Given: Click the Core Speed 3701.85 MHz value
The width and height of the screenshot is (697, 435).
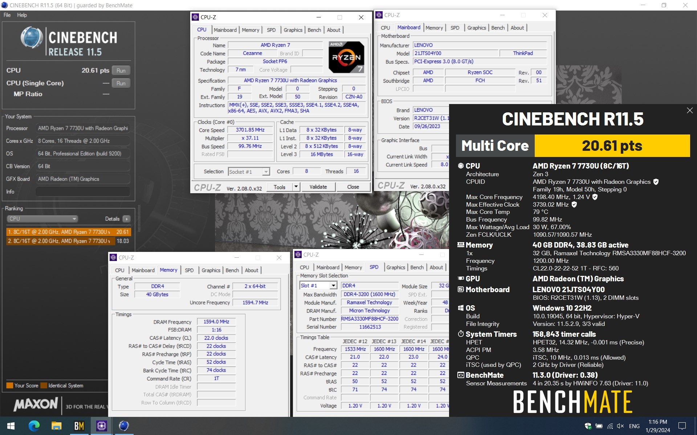Looking at the screenshot, I should coord(250,130).
